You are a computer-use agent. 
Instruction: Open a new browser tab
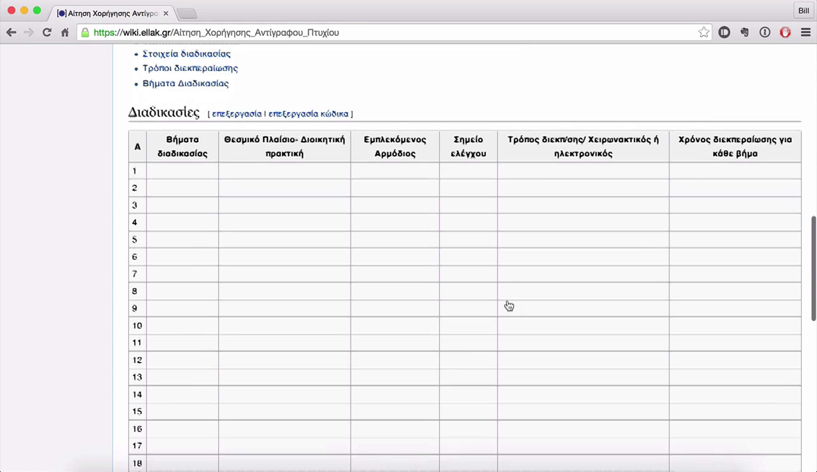point(187,14)
